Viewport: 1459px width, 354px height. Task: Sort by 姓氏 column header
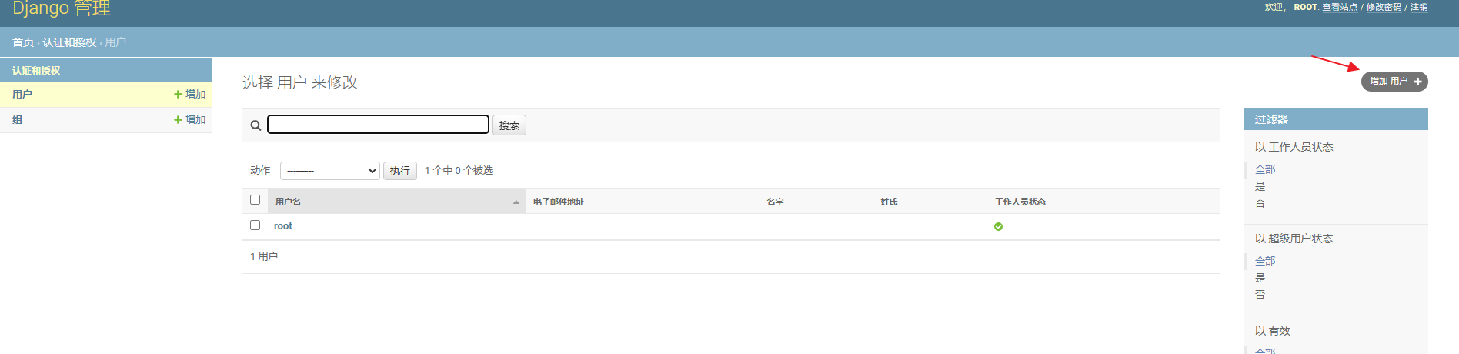click(889, 202)
